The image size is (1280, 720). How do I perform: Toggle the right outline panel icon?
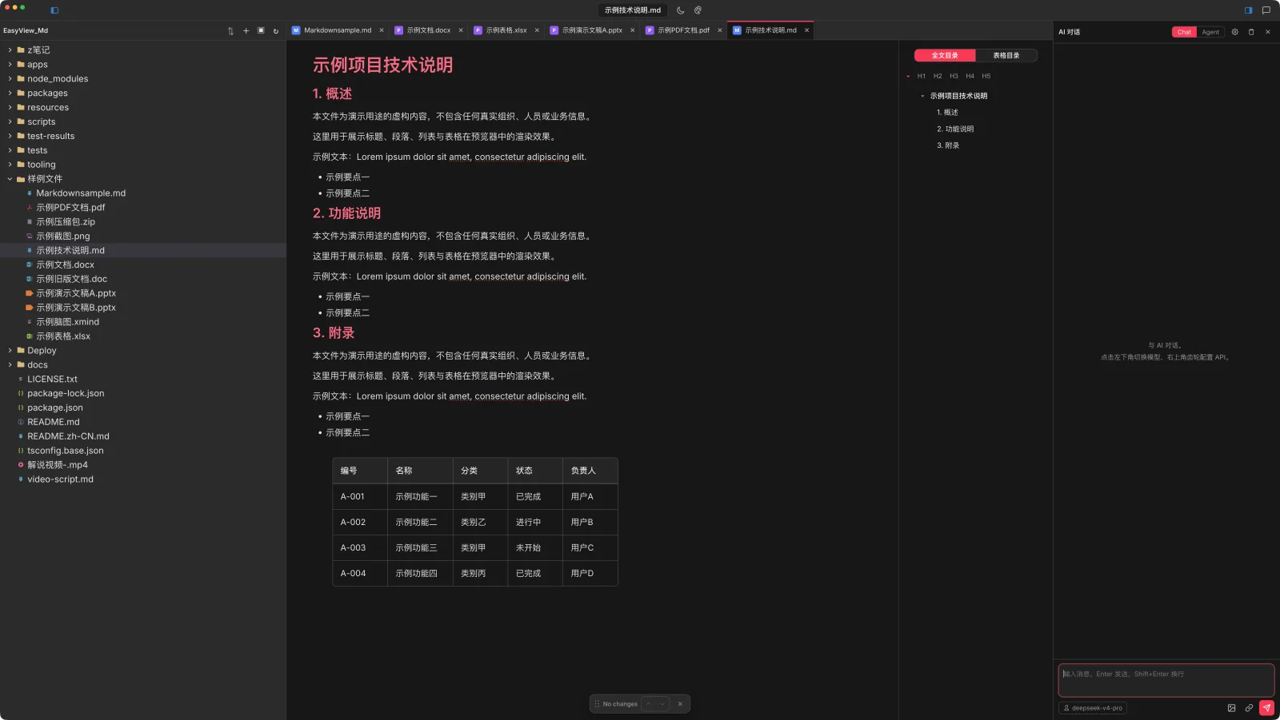pyautogui.click(x=1248, y=10)
